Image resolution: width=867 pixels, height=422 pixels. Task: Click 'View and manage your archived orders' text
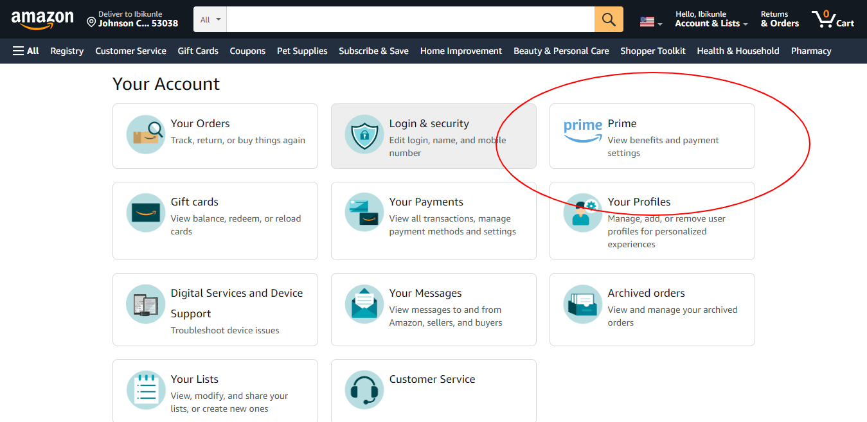pos(673,316)
